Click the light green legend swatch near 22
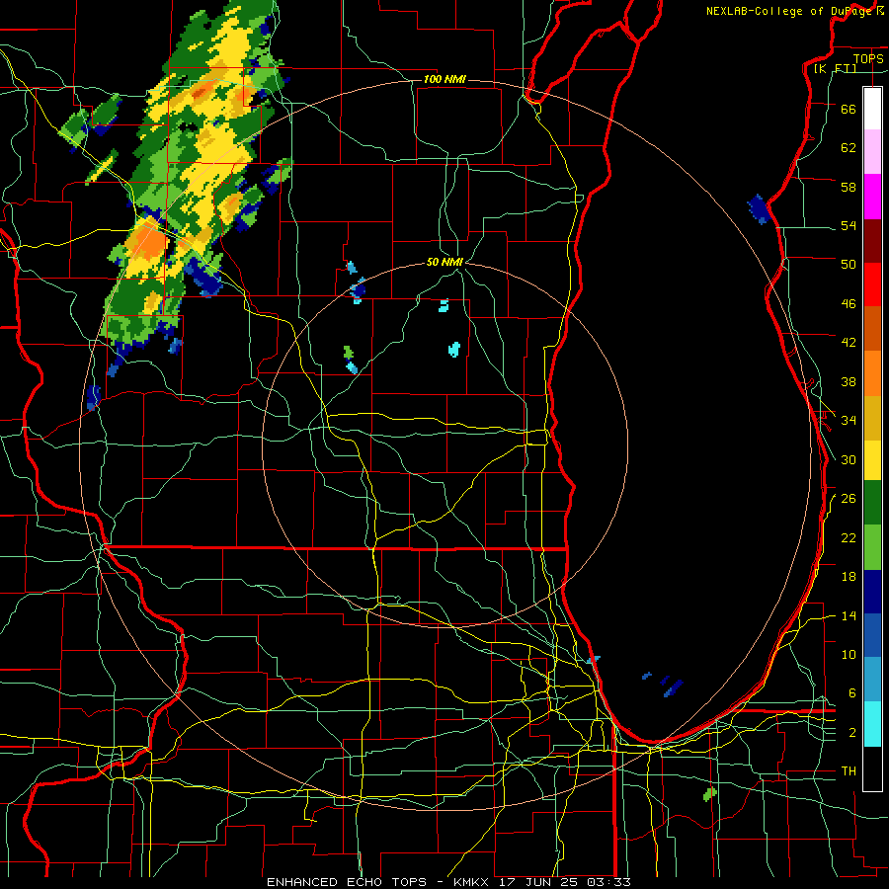Image resolution: width=889 pixels, height=889 pixels. tap(872, 547)
